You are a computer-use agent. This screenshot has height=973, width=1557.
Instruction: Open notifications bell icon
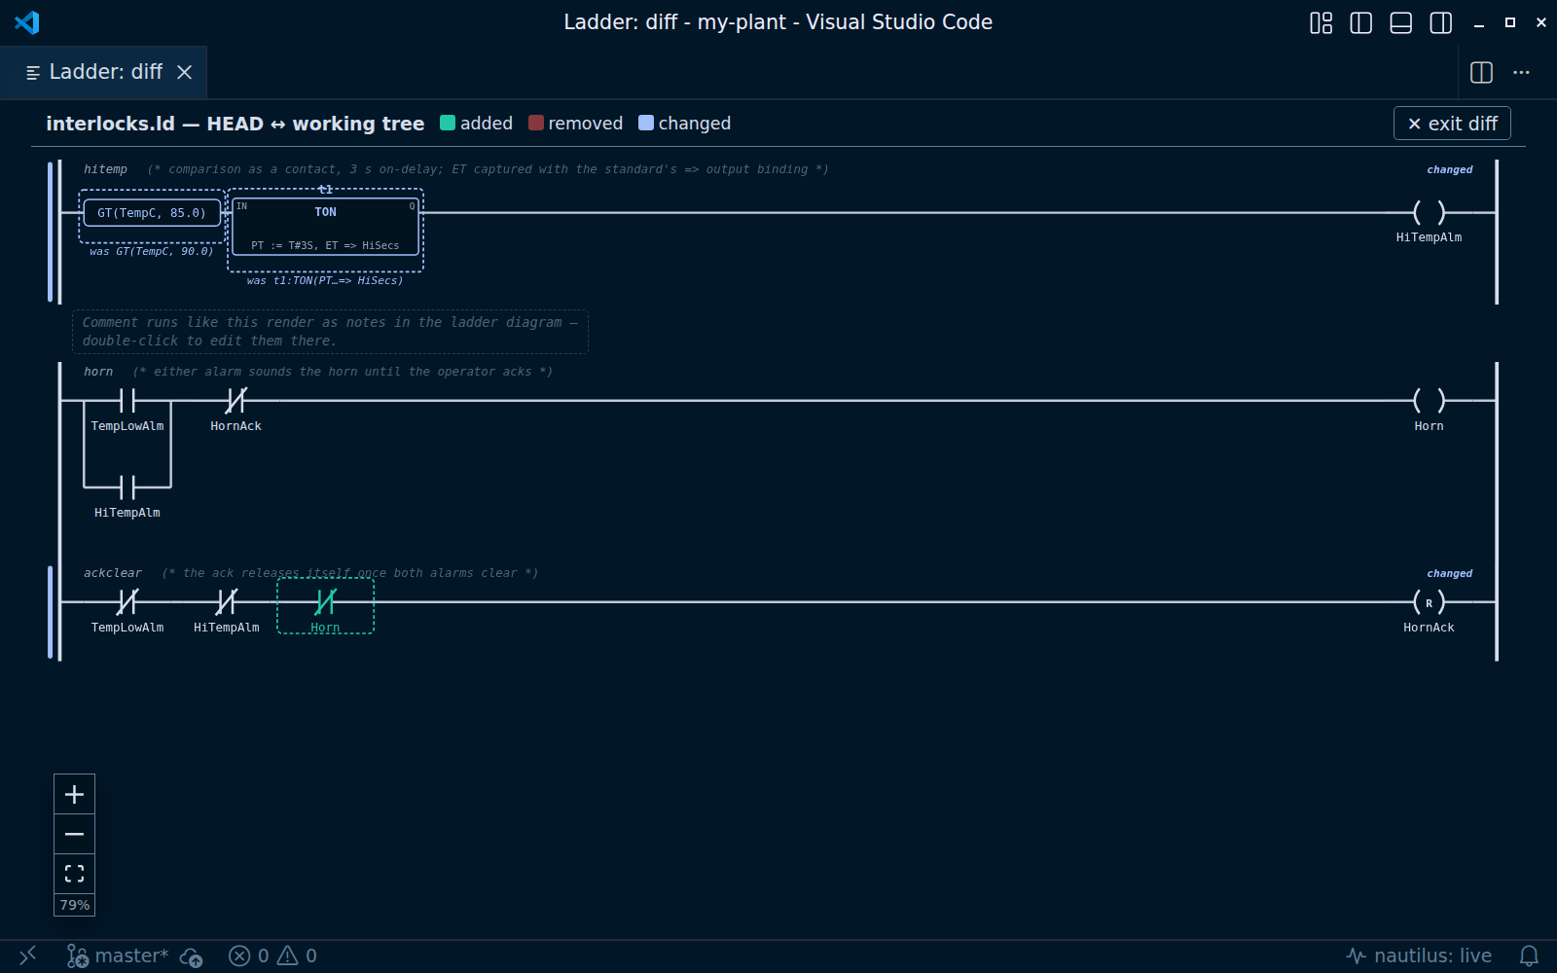tap(1529, 955)
